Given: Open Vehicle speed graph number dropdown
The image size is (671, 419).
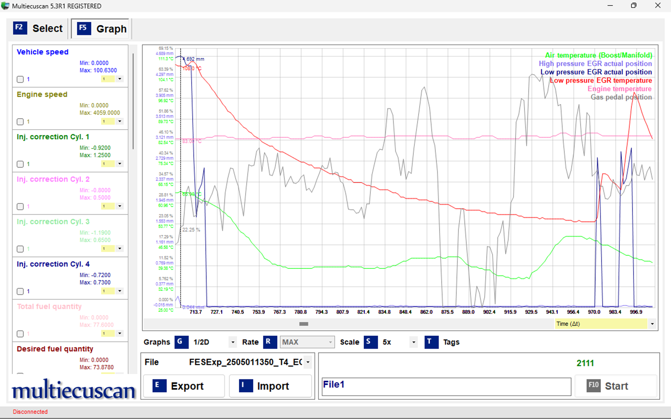Looking at the screenshot, I should (x=120, y=79).
